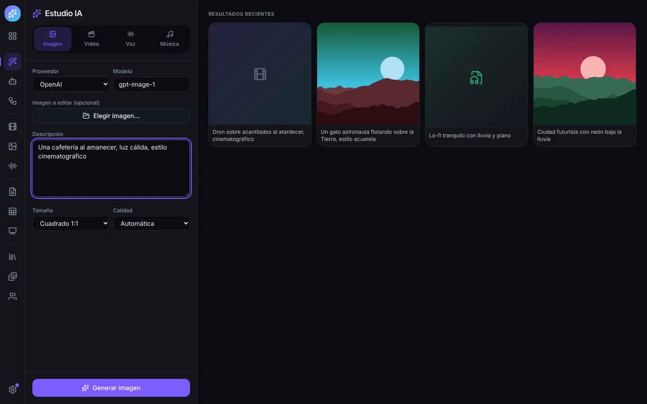647x404 pixels.
Task: Open the astronaut cat watercolor result
Action: pos(368,84)
